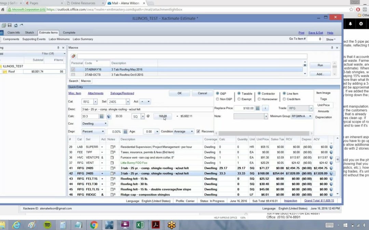
Task: Open the Age dropdown
Action: [x=157, y=132]
